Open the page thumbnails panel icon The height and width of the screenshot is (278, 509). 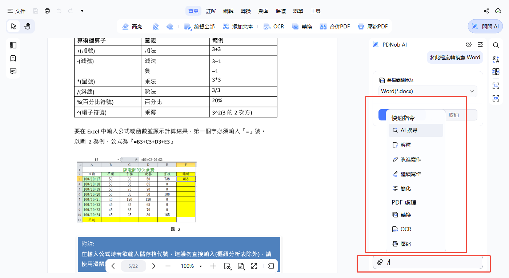(13, 45)
